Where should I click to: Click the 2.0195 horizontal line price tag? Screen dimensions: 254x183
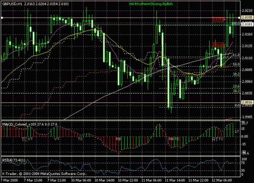(x=247, y=17)
